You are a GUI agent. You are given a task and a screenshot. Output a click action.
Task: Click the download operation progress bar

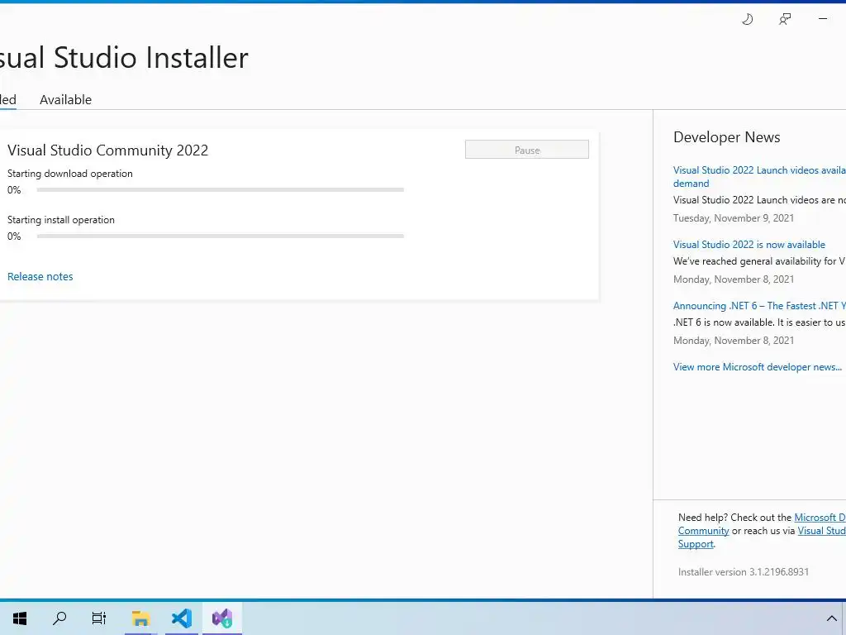click(220, 190)
